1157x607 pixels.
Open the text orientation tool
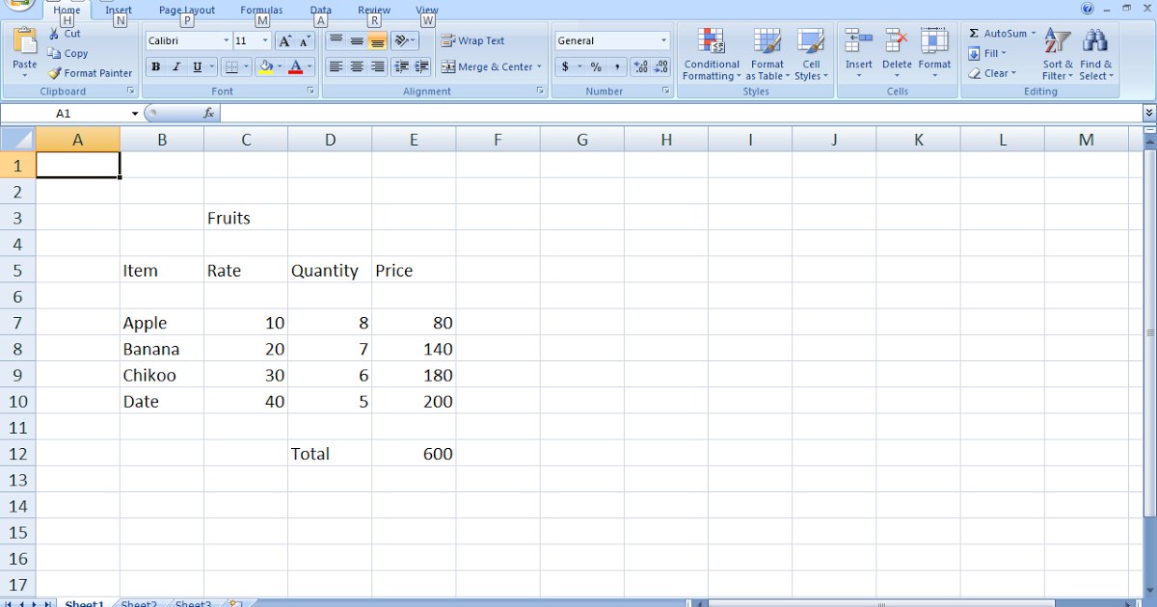pyautogui.click(x=405, y=41)
